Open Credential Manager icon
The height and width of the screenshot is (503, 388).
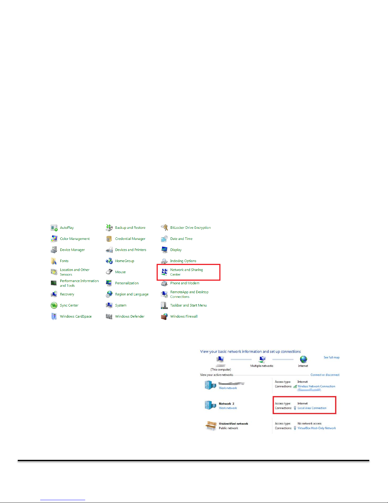109,239
